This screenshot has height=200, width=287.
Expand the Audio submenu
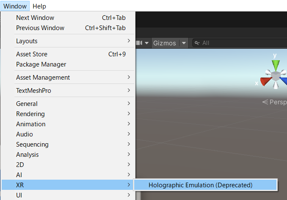coord(68,134)
